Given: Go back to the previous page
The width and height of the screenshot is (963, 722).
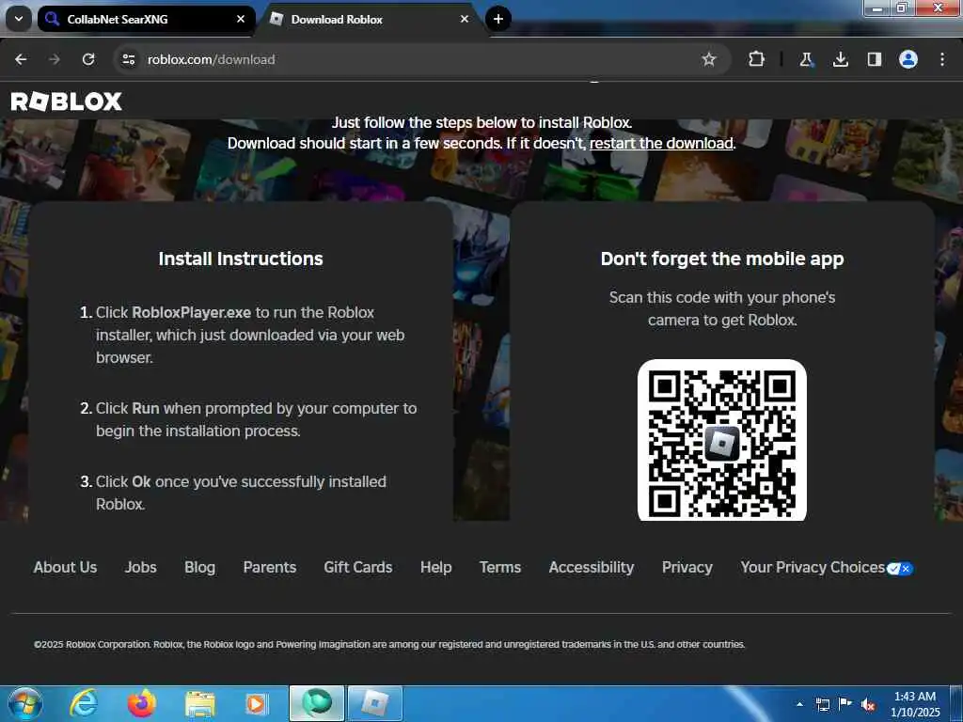Looking at the screenshot, I should click(x=21, y=59).
